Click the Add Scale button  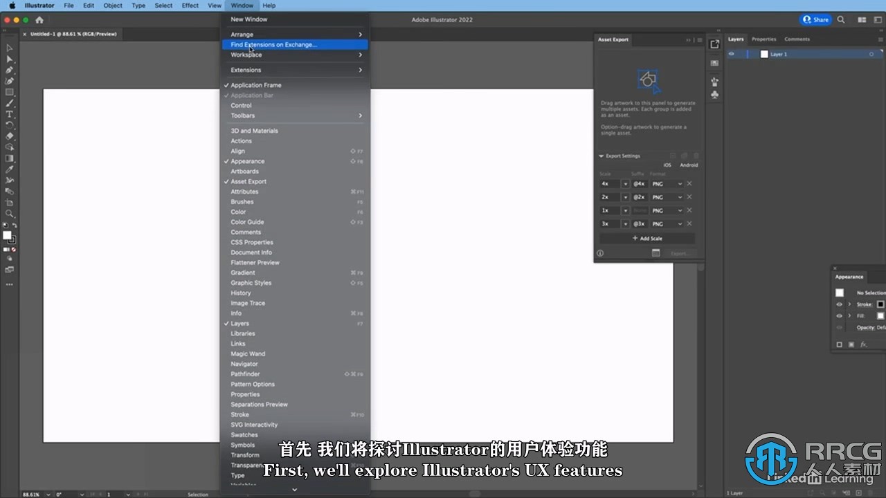[647, 239]
